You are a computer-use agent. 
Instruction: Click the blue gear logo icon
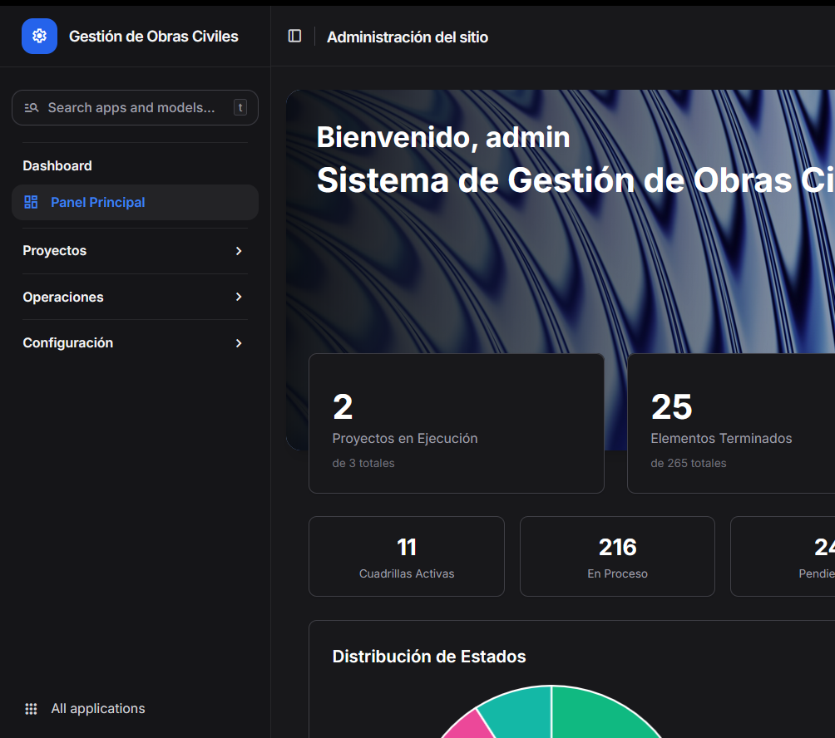coord(39,36)
